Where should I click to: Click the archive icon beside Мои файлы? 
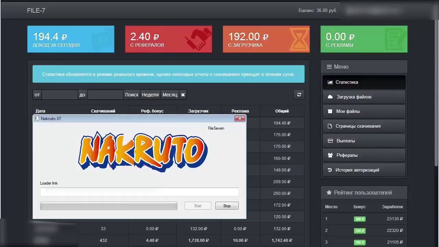[330, 111]
